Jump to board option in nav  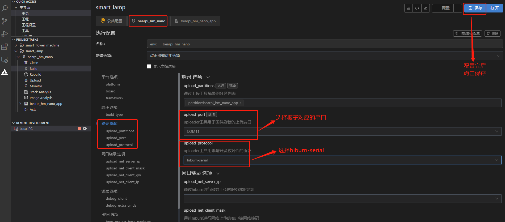point(111,91)
